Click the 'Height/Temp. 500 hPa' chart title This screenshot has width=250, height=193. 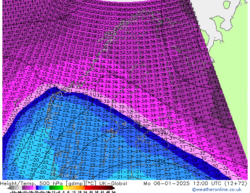pos(31,184)
